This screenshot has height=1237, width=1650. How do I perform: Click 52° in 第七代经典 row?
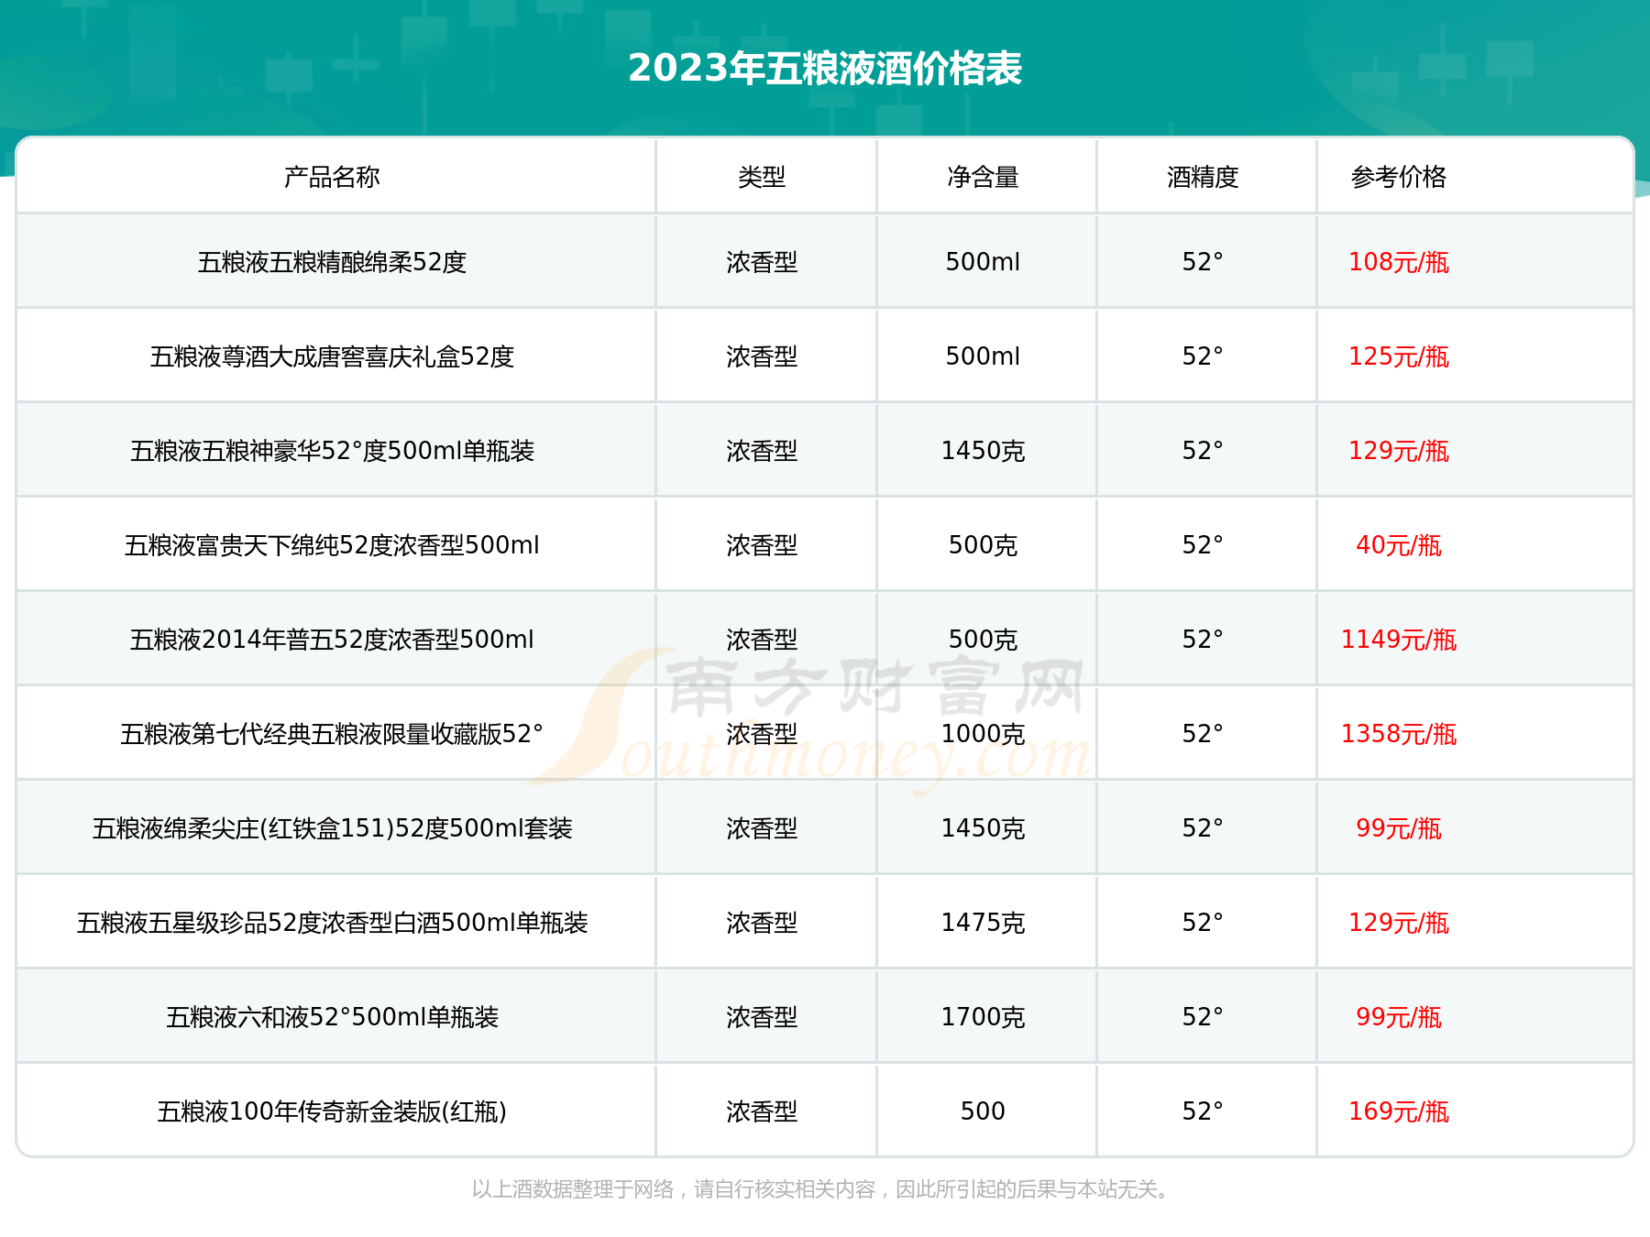[1203, 734]
